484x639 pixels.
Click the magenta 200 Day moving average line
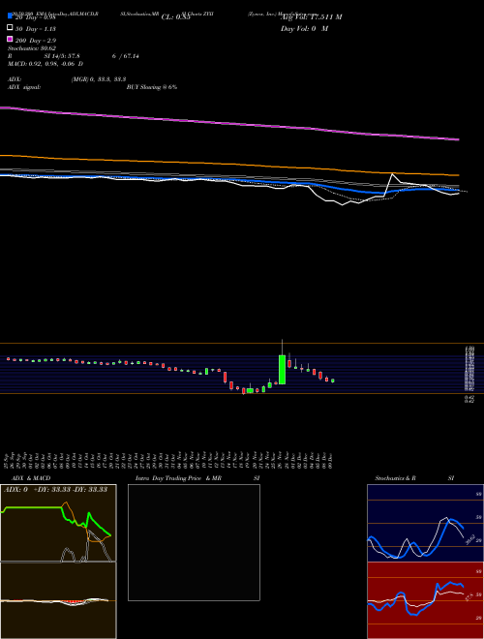(229, 123)
